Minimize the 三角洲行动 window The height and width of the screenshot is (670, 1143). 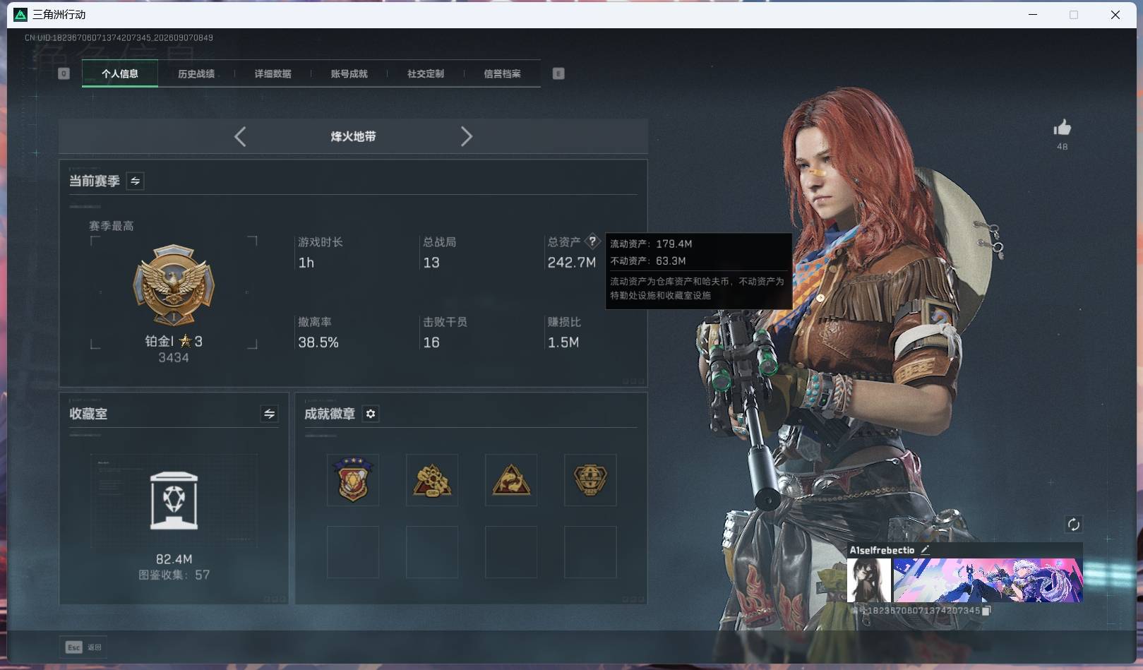[1033, 14]
